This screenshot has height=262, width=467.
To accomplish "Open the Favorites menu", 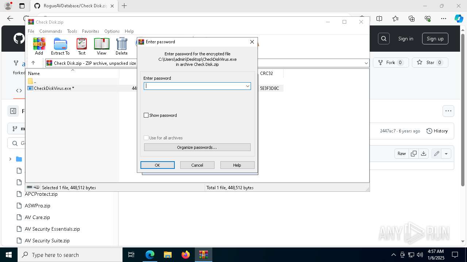I will click(90, 31).
